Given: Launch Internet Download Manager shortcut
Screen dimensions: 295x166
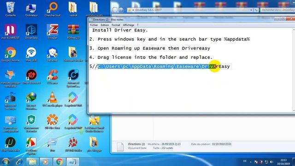Looking at the screenshot, I should 31,101.
